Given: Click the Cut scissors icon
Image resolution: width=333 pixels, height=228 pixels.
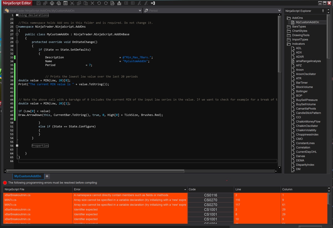Looking at the screenshot, I should point(72,3).
